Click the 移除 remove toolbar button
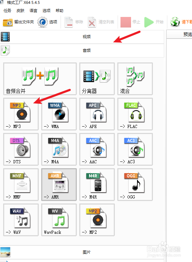192x262 pixels. pyautogui.click(x=74, y=22)
